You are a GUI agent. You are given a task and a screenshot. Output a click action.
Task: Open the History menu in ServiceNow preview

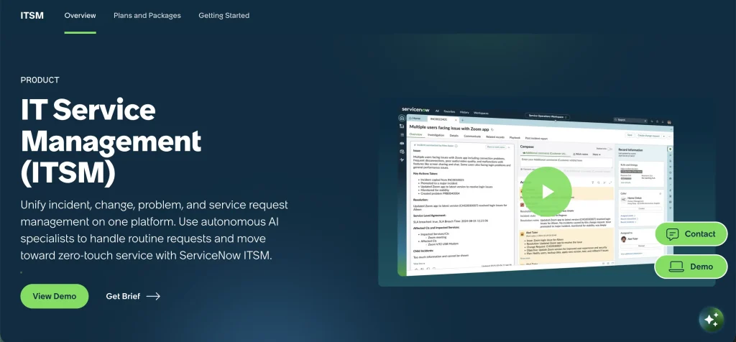point(464,113)
